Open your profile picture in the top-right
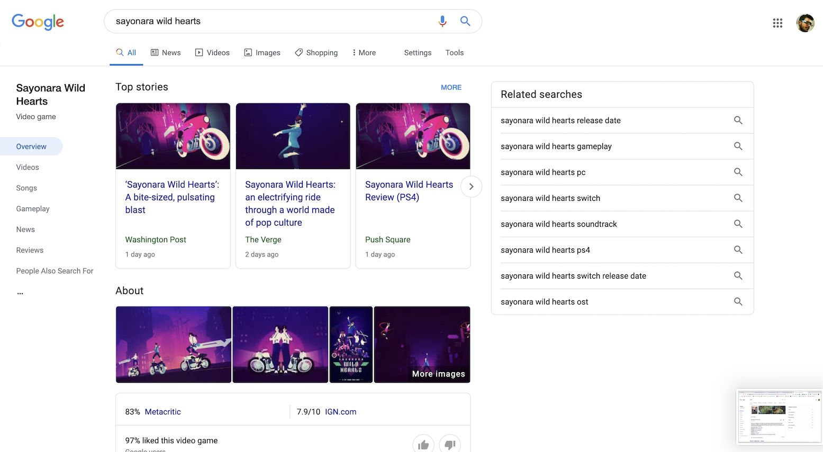Screen dimensions: 823x452 point(805,23)
